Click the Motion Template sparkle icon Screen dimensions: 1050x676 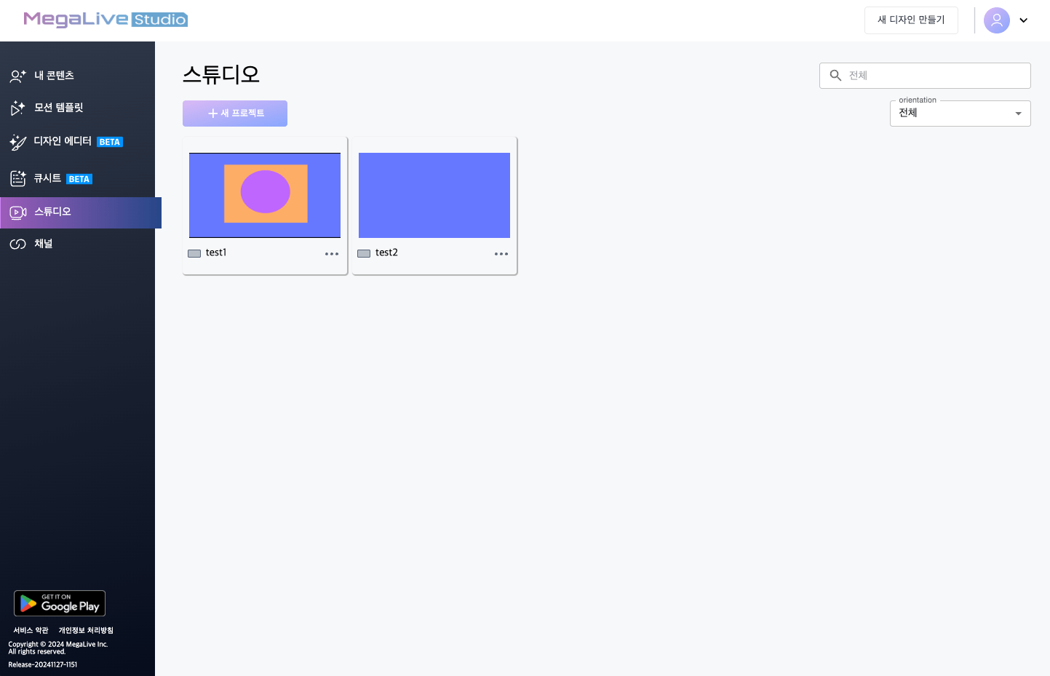[17, 108]
